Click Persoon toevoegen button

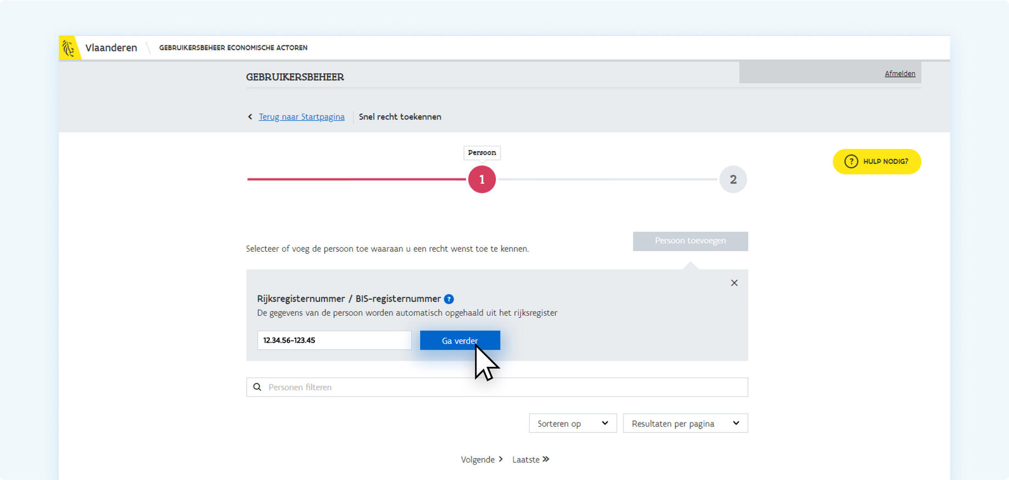(690, 241)
